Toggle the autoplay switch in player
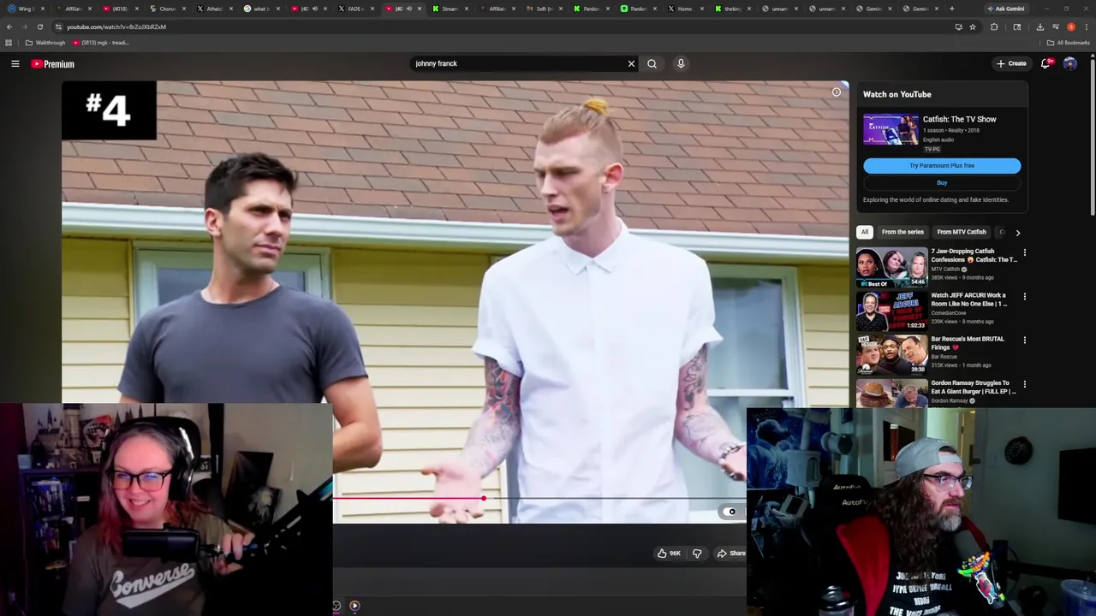The image size is (1096, 616). (730, 512)
